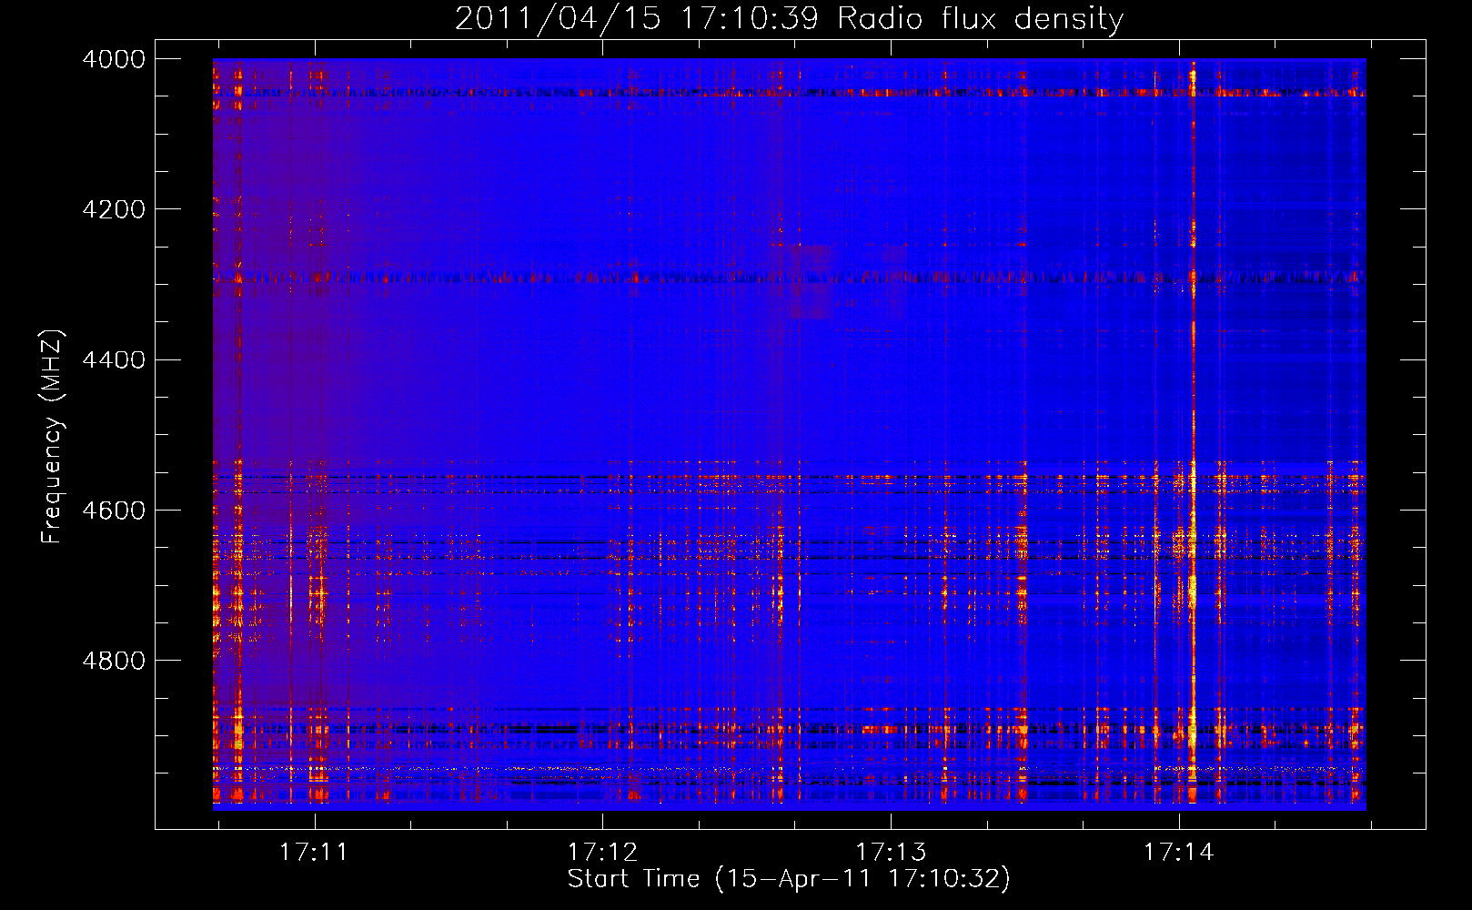This screenshot has height=910, width=1472.
Task: Click the 17:13 time axis label
Action: coord(891,853)
